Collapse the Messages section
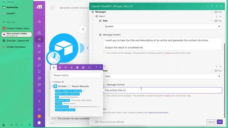228x128 pixels. (x=93, y=12)
